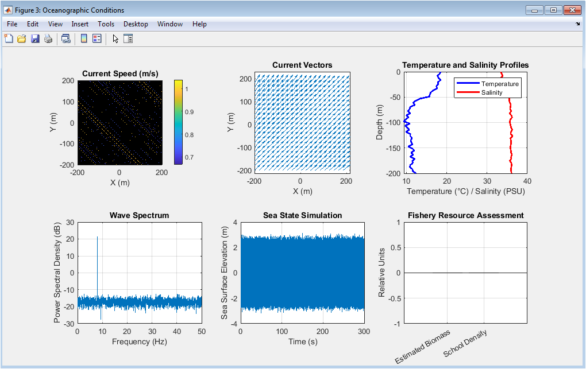
Task: Open the Edit menu
Action: [x=33, y=24]
